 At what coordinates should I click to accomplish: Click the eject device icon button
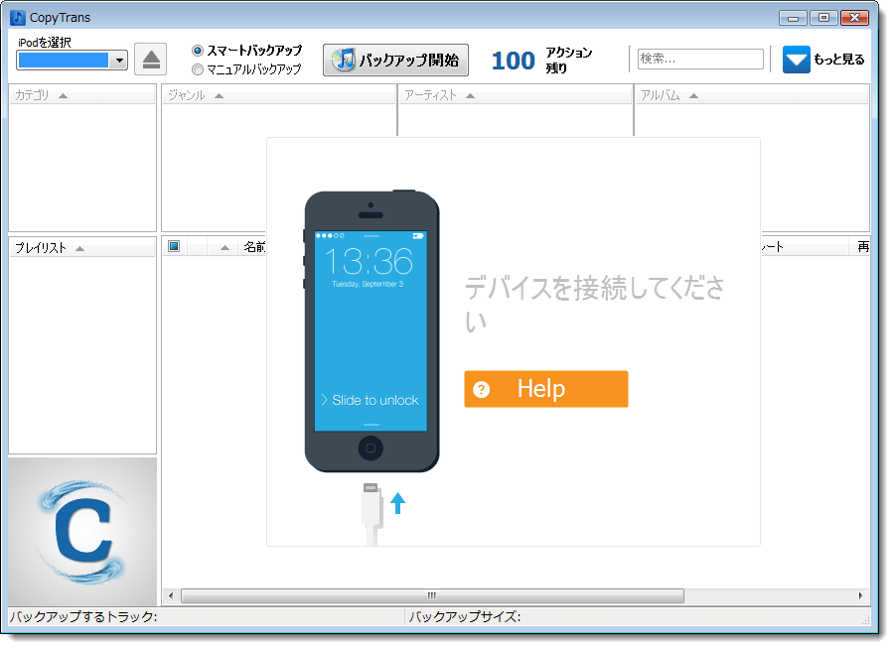point(151,60)
